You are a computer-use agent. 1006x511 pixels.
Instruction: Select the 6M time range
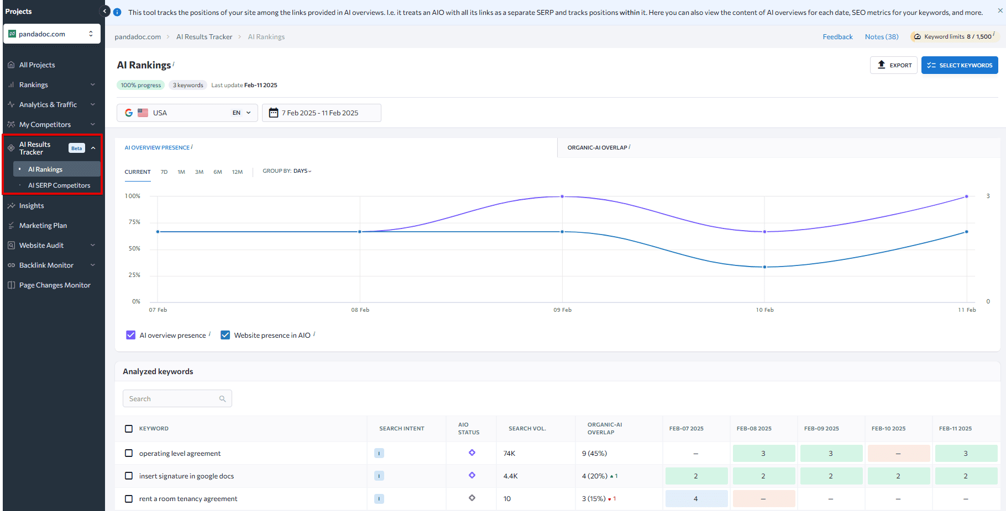218,172
